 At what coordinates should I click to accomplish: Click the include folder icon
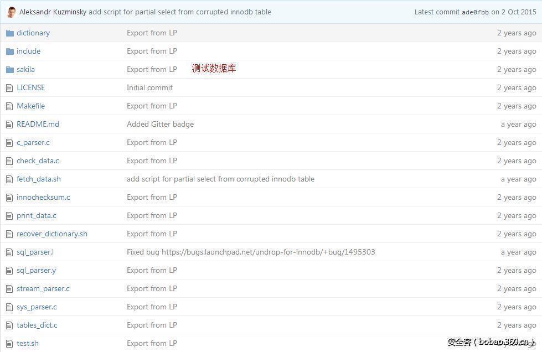(10, 51)
